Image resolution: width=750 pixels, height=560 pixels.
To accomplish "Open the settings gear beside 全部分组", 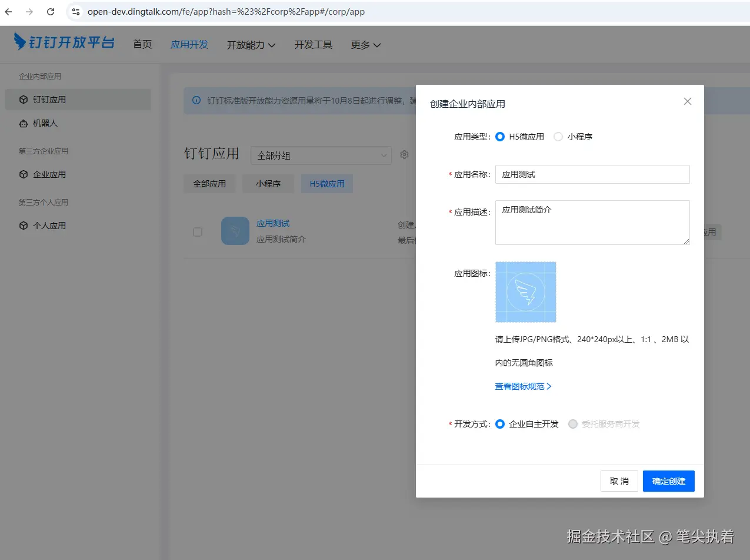I will [404, 154].
